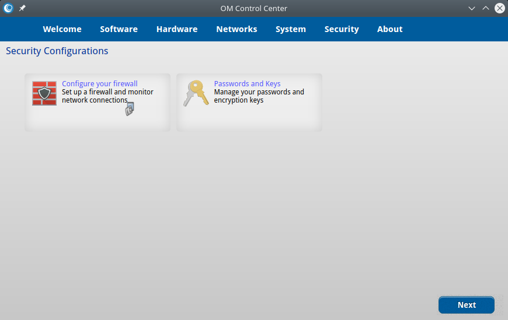This screenshot has width=508, height=320.
Task: Open the About tab
Action: (389, 29)
